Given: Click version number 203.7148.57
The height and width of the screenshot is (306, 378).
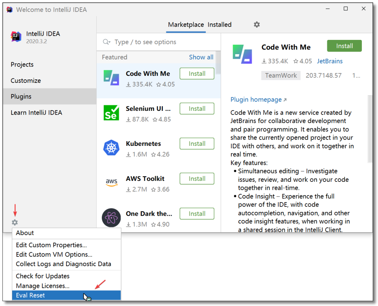Looking at the screenshot, I should coord(323,76).
